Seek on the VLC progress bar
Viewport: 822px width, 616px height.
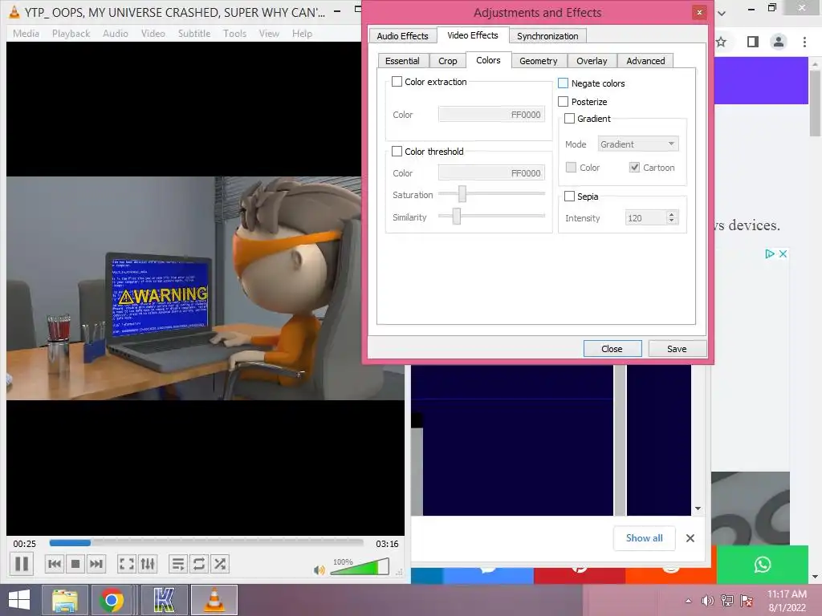click(206, 543)
